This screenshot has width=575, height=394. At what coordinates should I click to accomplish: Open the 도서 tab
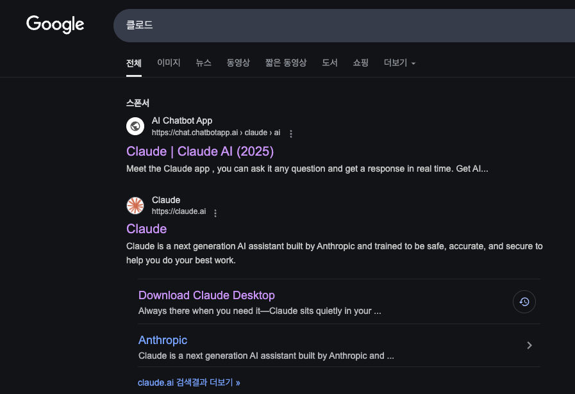click(329, 63)
